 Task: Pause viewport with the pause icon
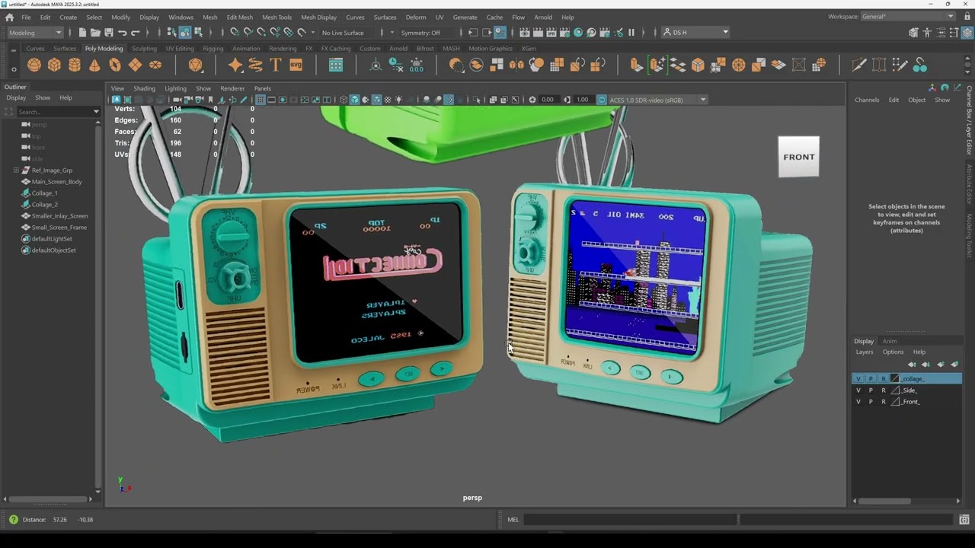point(631,32)
